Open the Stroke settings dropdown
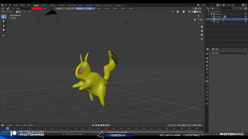248x139 pixels. click(116, 8)
